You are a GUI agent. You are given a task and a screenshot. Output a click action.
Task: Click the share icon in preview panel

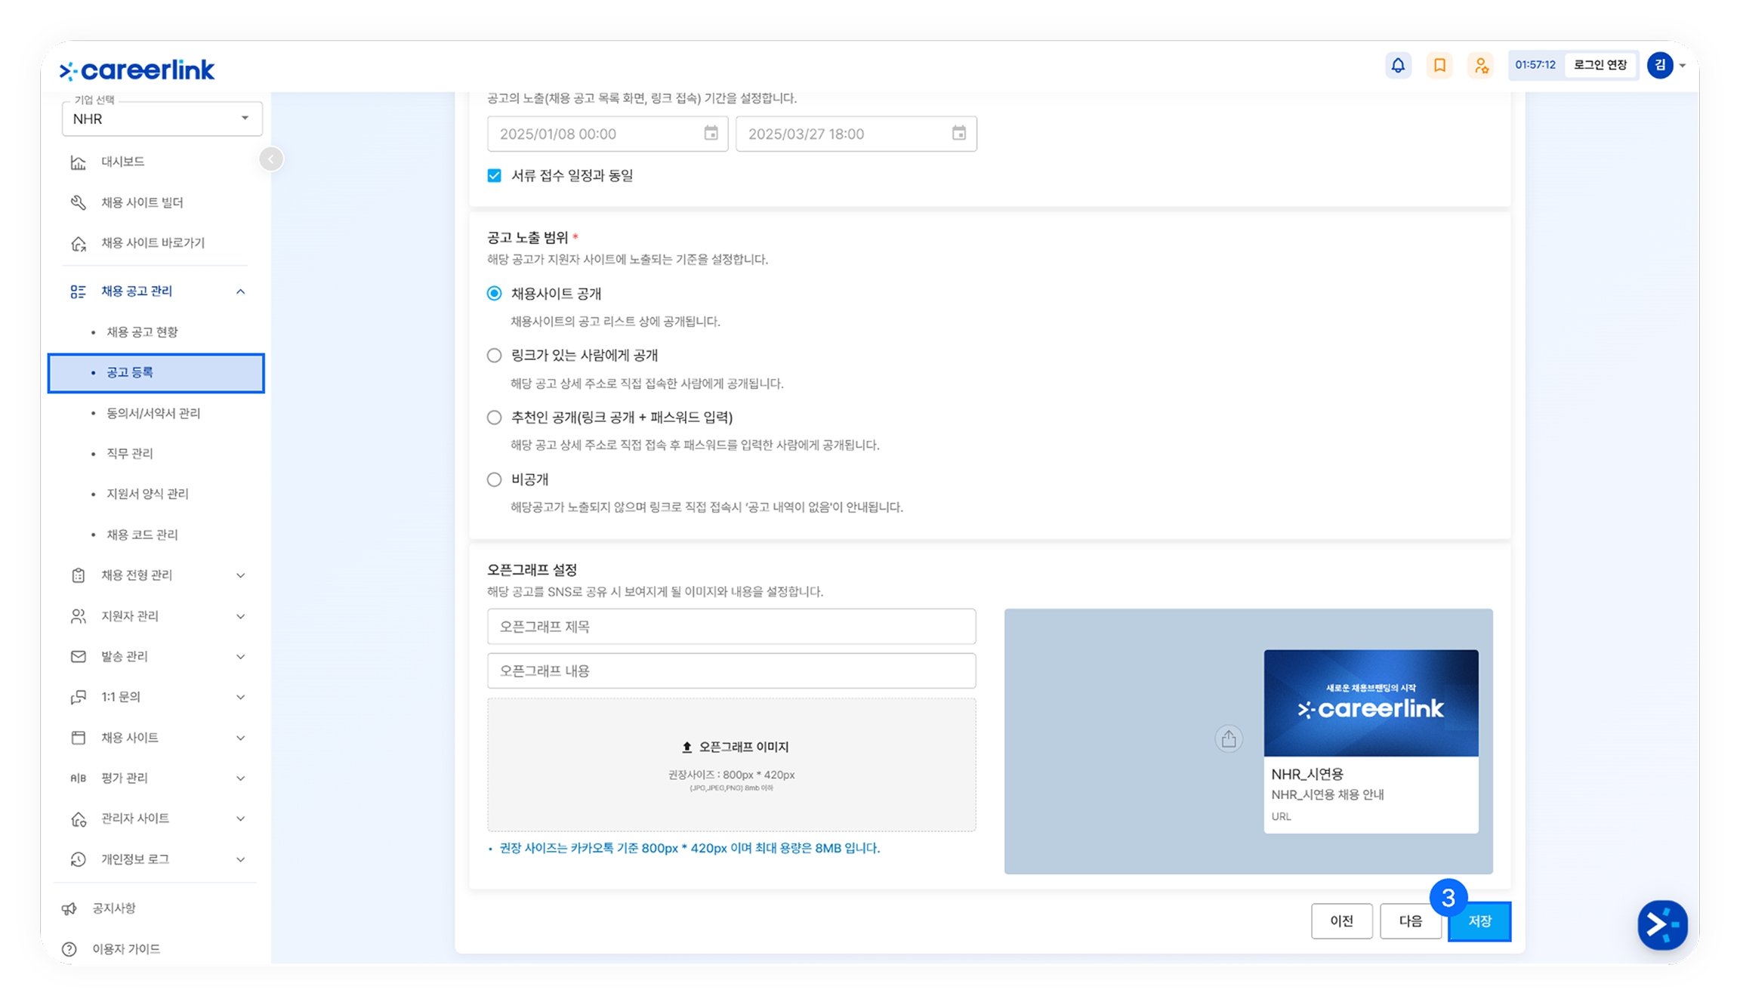click(1229, 738)
